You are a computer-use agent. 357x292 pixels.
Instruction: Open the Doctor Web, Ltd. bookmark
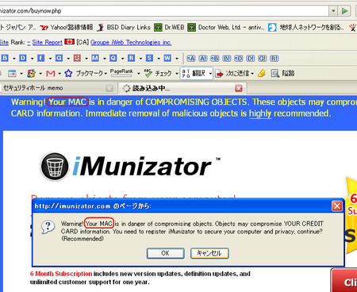[x=226, y=27]
